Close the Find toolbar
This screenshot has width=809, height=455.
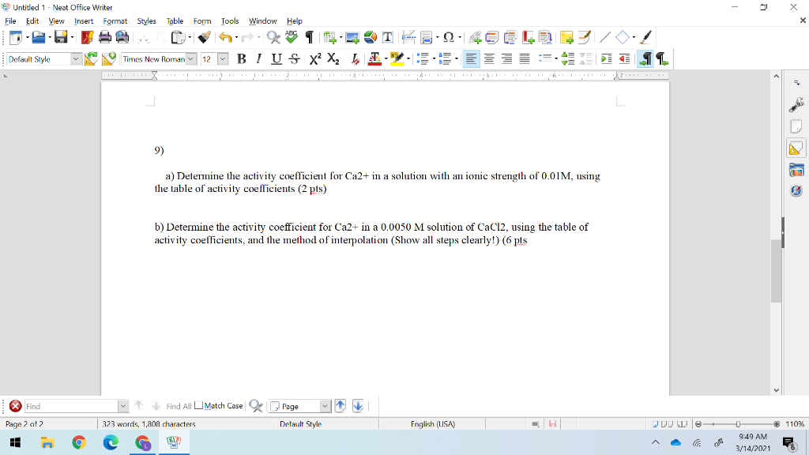point(16,406)
